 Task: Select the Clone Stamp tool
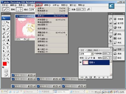click(x=4, y=37)
